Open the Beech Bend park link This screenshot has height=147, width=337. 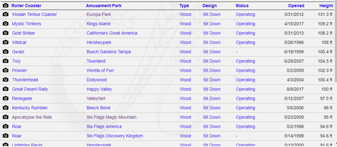[98, 108]
